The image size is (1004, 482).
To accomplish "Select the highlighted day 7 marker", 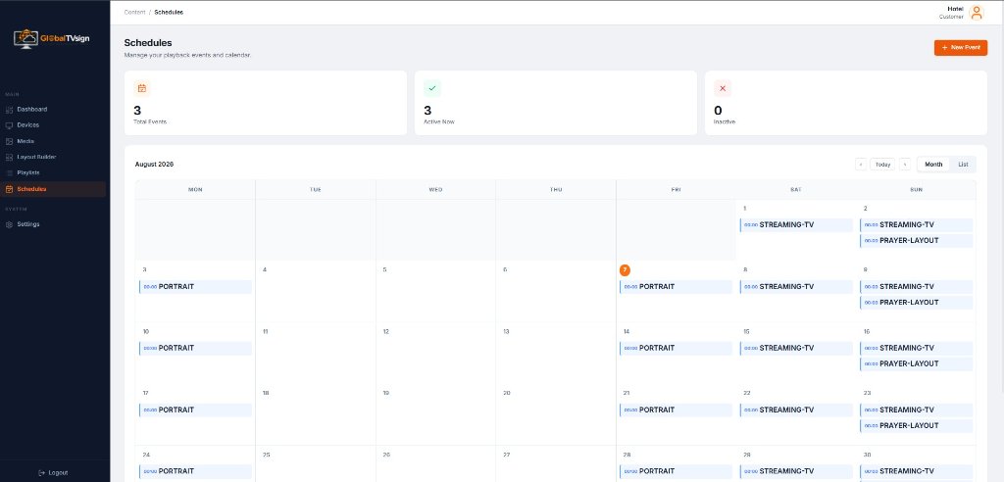I will pos(625,270).
